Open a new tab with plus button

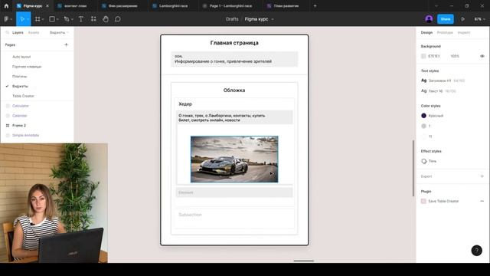(315, 6)
